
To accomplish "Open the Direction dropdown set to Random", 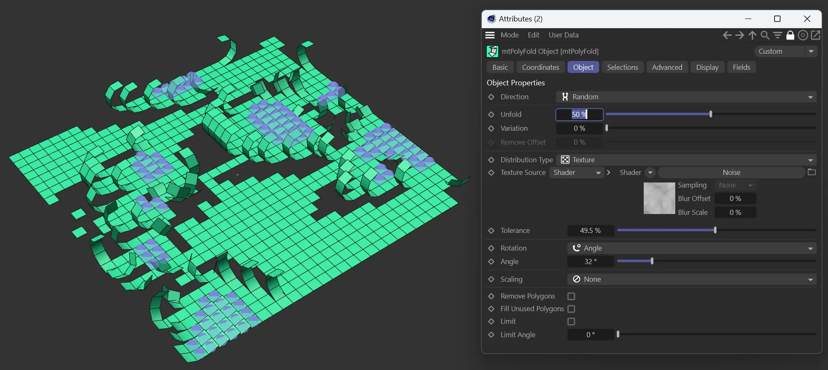I will 686,97.
